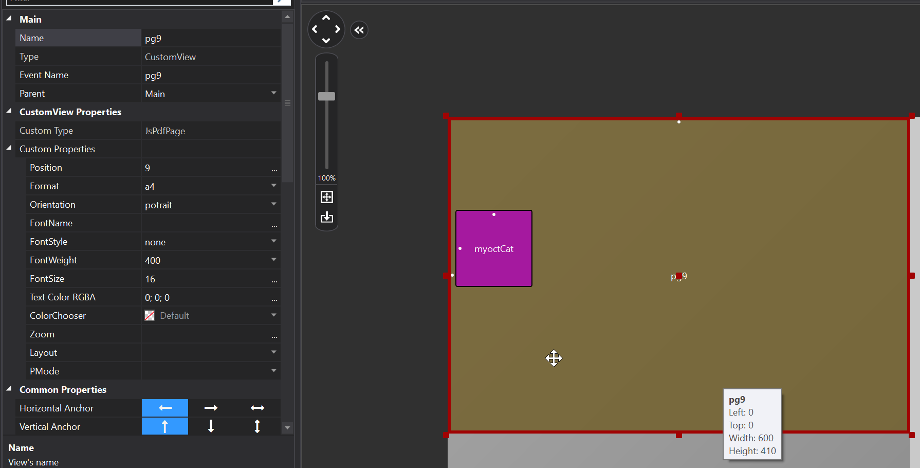Click the properties scrollbar up arrow
Viewport: 920px width, 468px height.
click(288, 17)
